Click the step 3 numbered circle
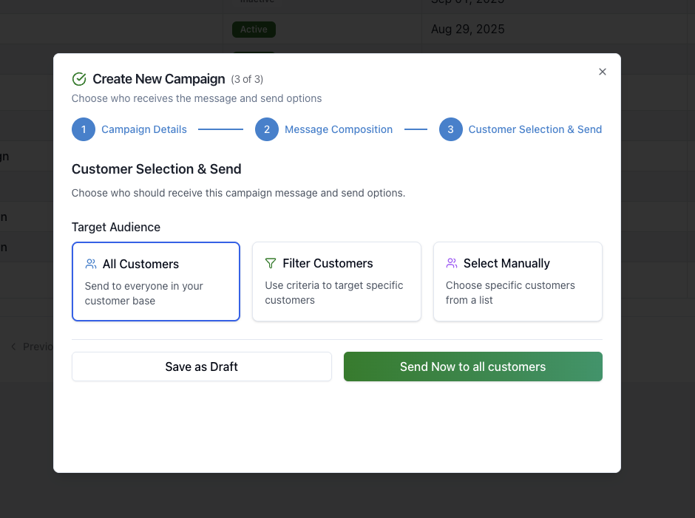Screen dimensions: 695x518 450,129
